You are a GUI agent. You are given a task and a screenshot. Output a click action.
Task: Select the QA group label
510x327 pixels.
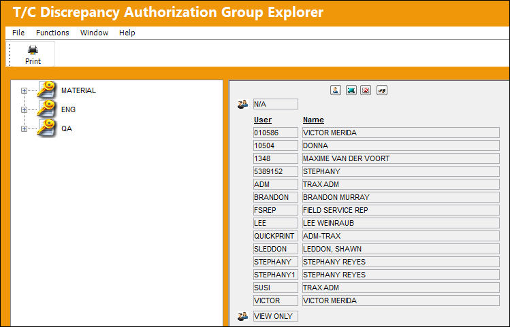click(67, 128)
